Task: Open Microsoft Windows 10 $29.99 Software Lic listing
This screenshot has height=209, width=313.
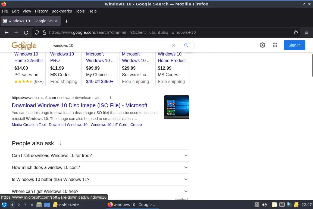Action: click(x=136, y=57)
